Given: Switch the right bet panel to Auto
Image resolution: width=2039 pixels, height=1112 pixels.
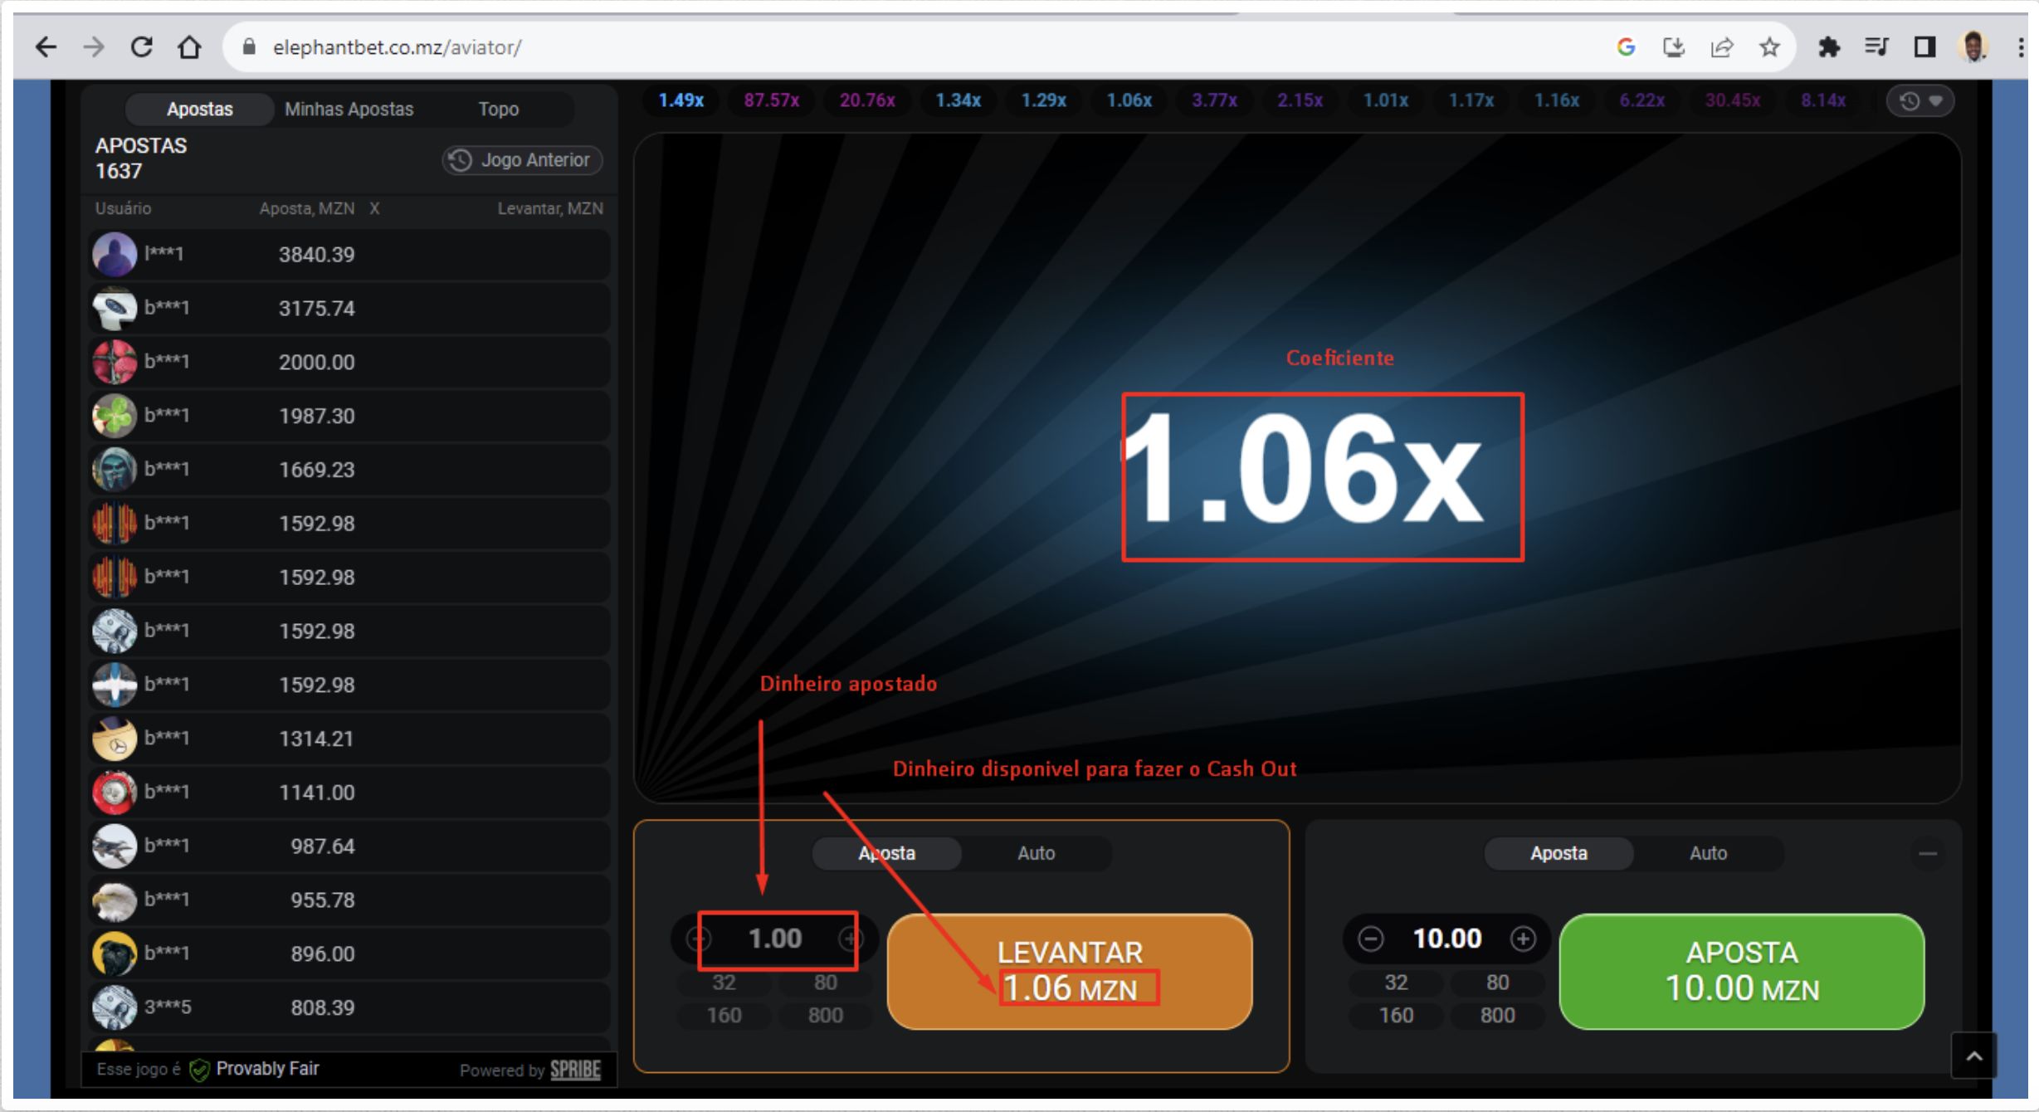Looking at the screenshot, I should 1708,853.
